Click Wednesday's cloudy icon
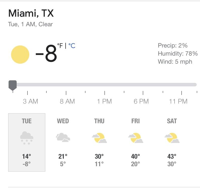This screenshot has height=195, width=200. [63, 138]
